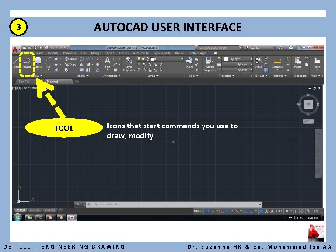The image size is (336, 252).
Task: Click the Plot printer icon in quick access
Action: [47, 48]
